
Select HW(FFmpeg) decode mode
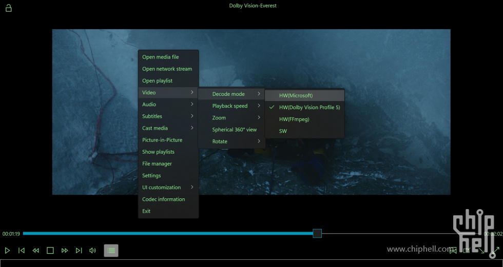click(x=305, y=119)
